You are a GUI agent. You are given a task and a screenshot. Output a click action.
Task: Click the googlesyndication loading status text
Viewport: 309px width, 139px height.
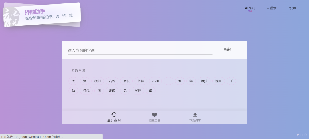coord(32,137)
